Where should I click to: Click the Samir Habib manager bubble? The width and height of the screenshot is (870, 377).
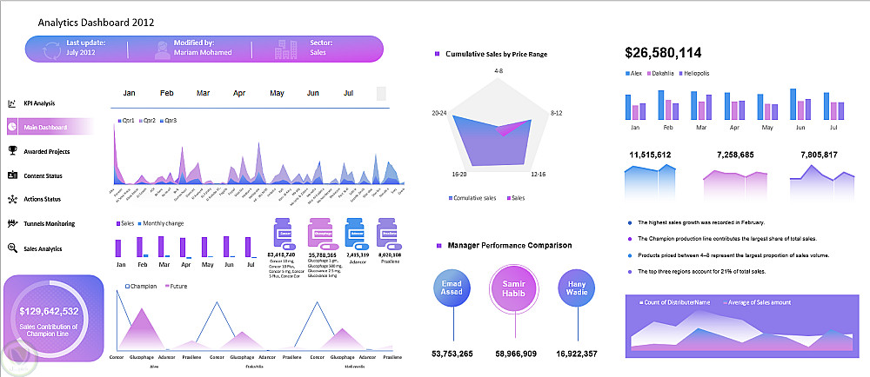[516, 288]
